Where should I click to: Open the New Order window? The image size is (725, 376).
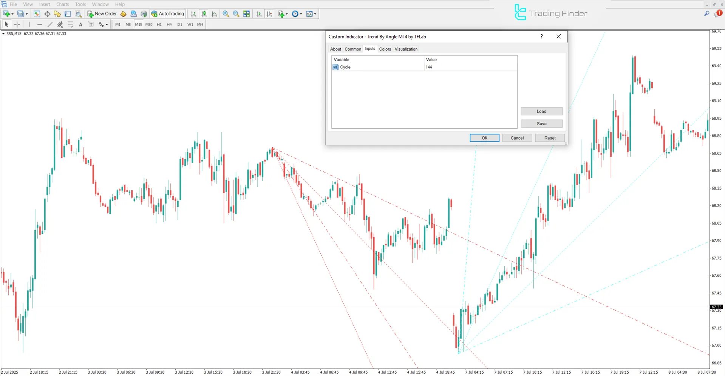coord(101,14)
